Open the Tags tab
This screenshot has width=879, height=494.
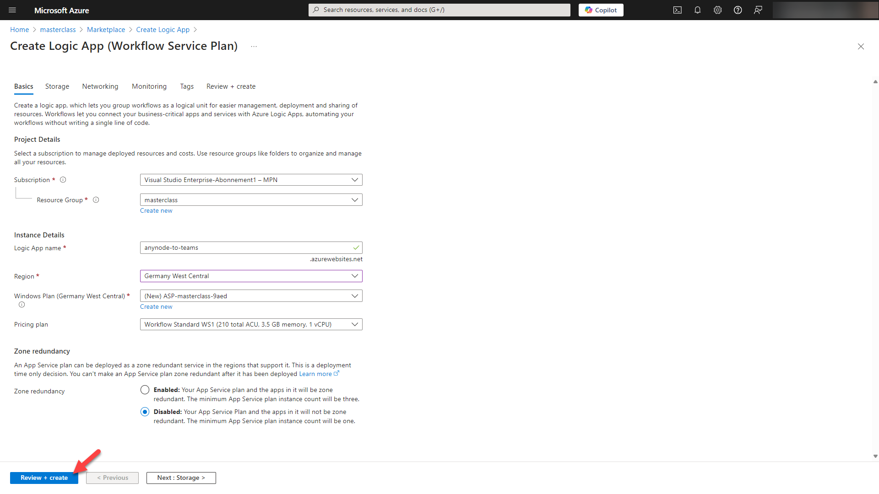(187, 86)
